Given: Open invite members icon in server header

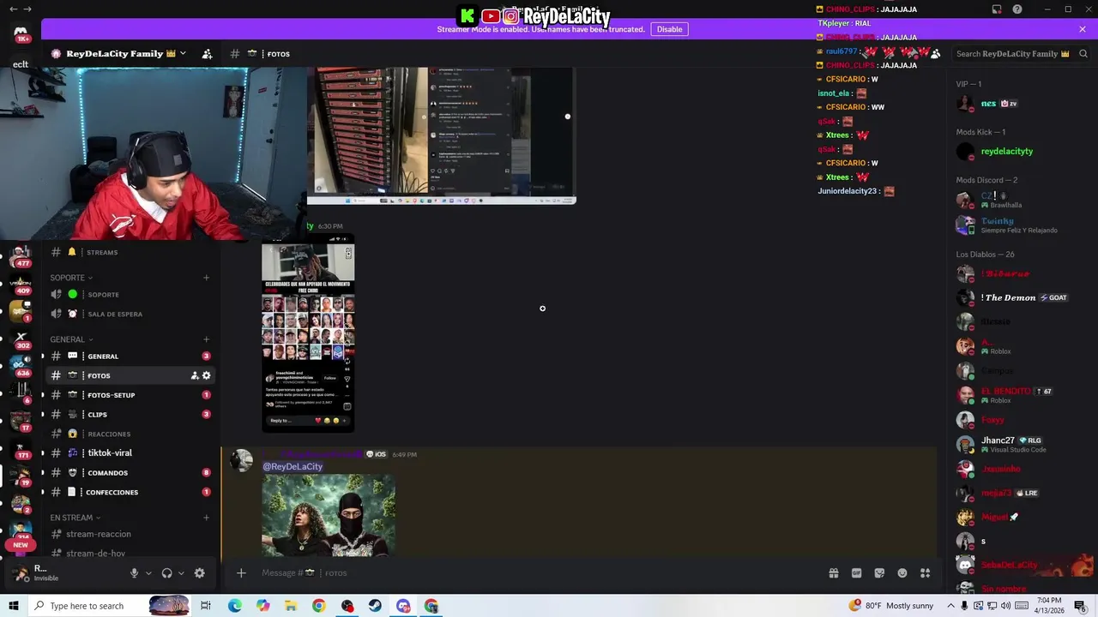Looking at the screenshot, I should pos(207,53).
